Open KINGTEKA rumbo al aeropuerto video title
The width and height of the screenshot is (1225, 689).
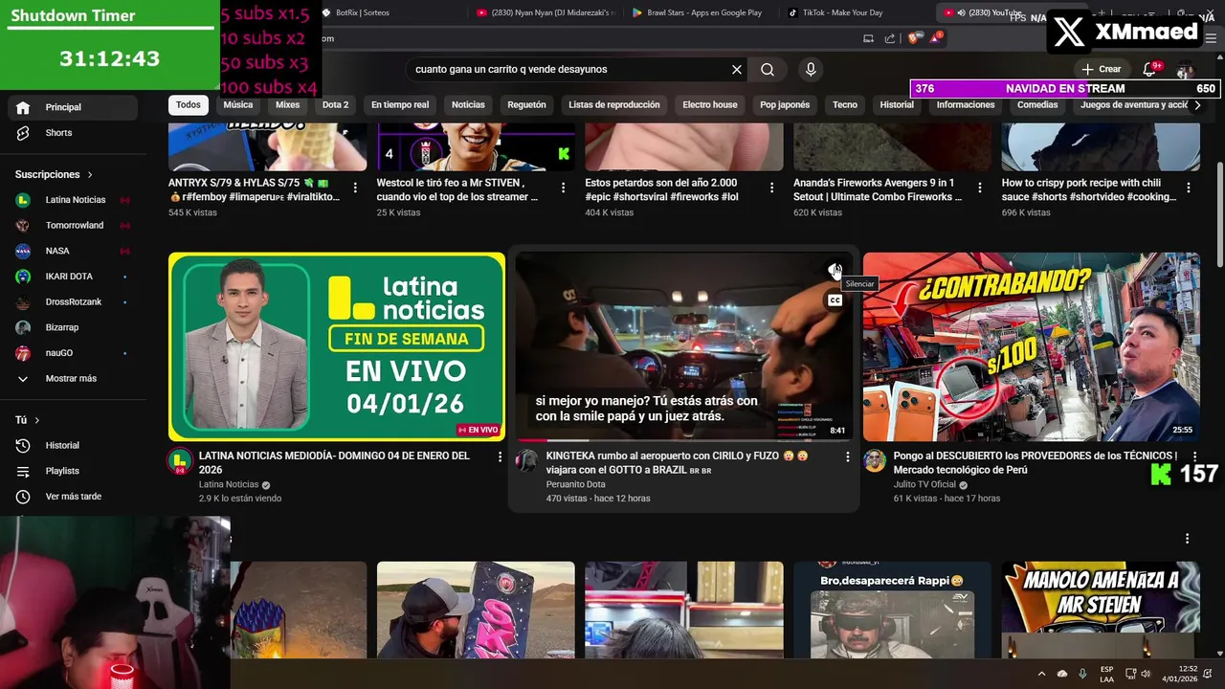(678, 463)
